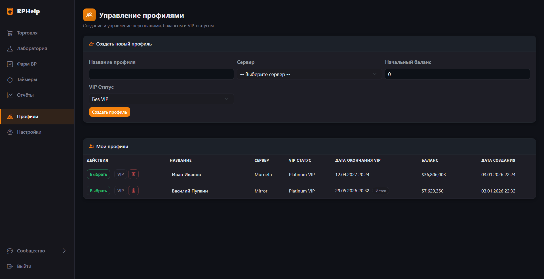
Task: Open the VIP Статус dropdown
Action: pos(161,99)
